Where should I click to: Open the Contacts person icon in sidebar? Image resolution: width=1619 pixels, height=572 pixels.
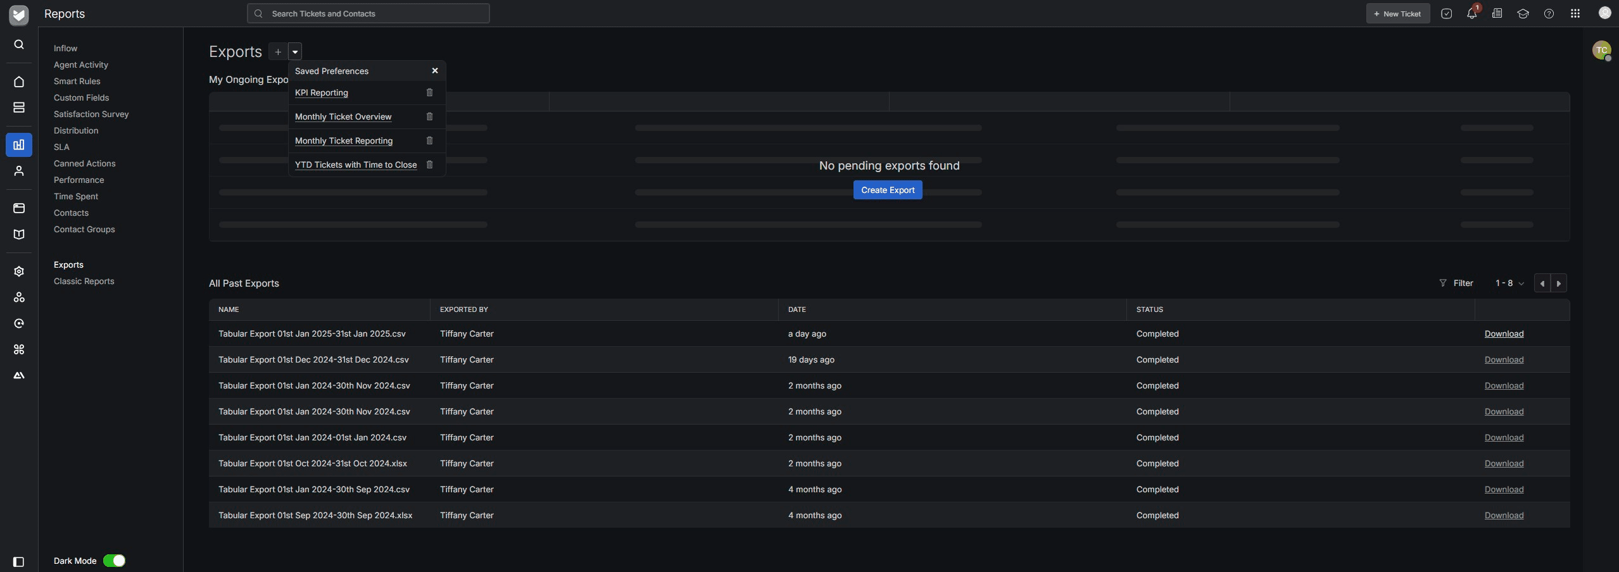tap(18, 171)
